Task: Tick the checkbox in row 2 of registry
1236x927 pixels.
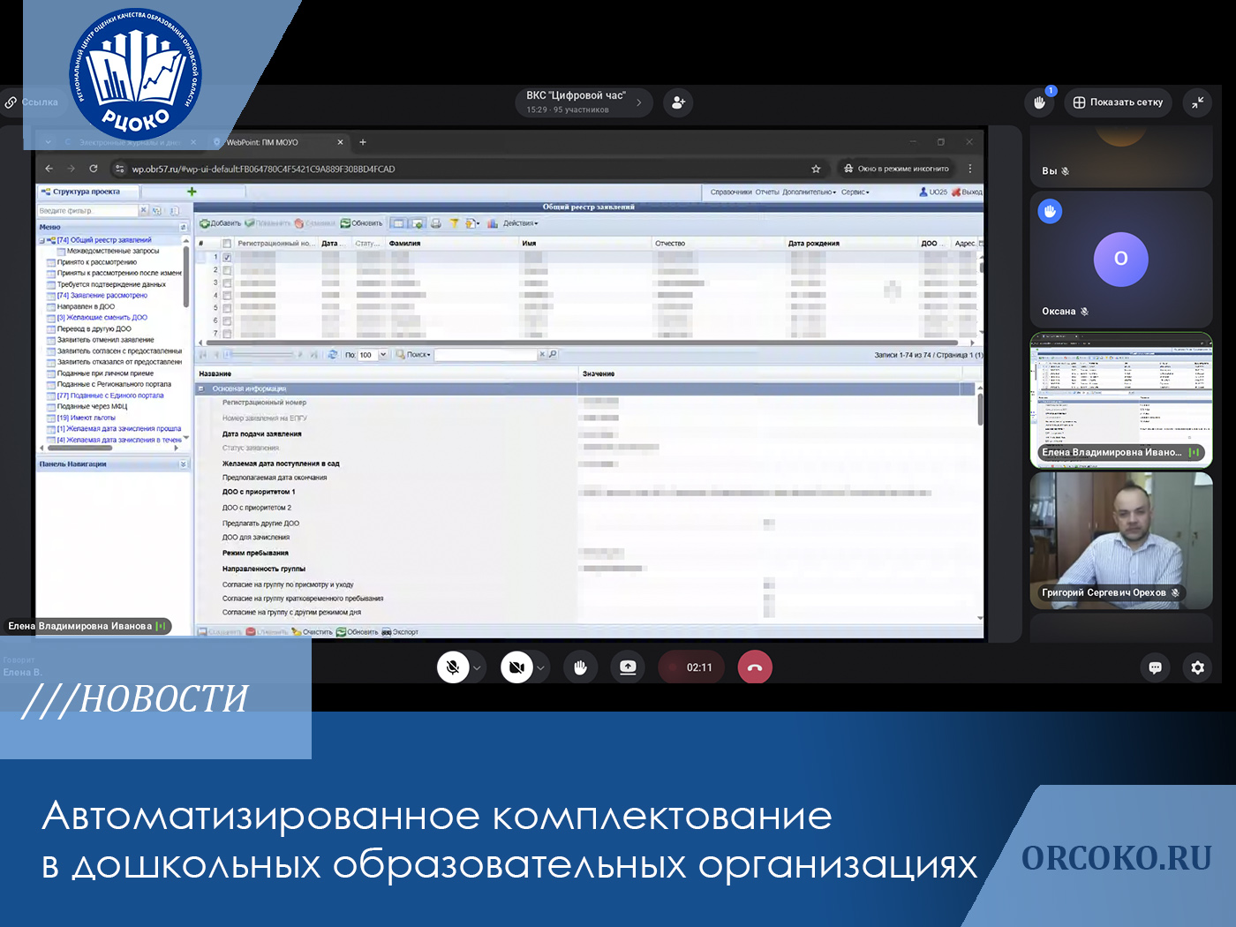Action: pos(227,270)
